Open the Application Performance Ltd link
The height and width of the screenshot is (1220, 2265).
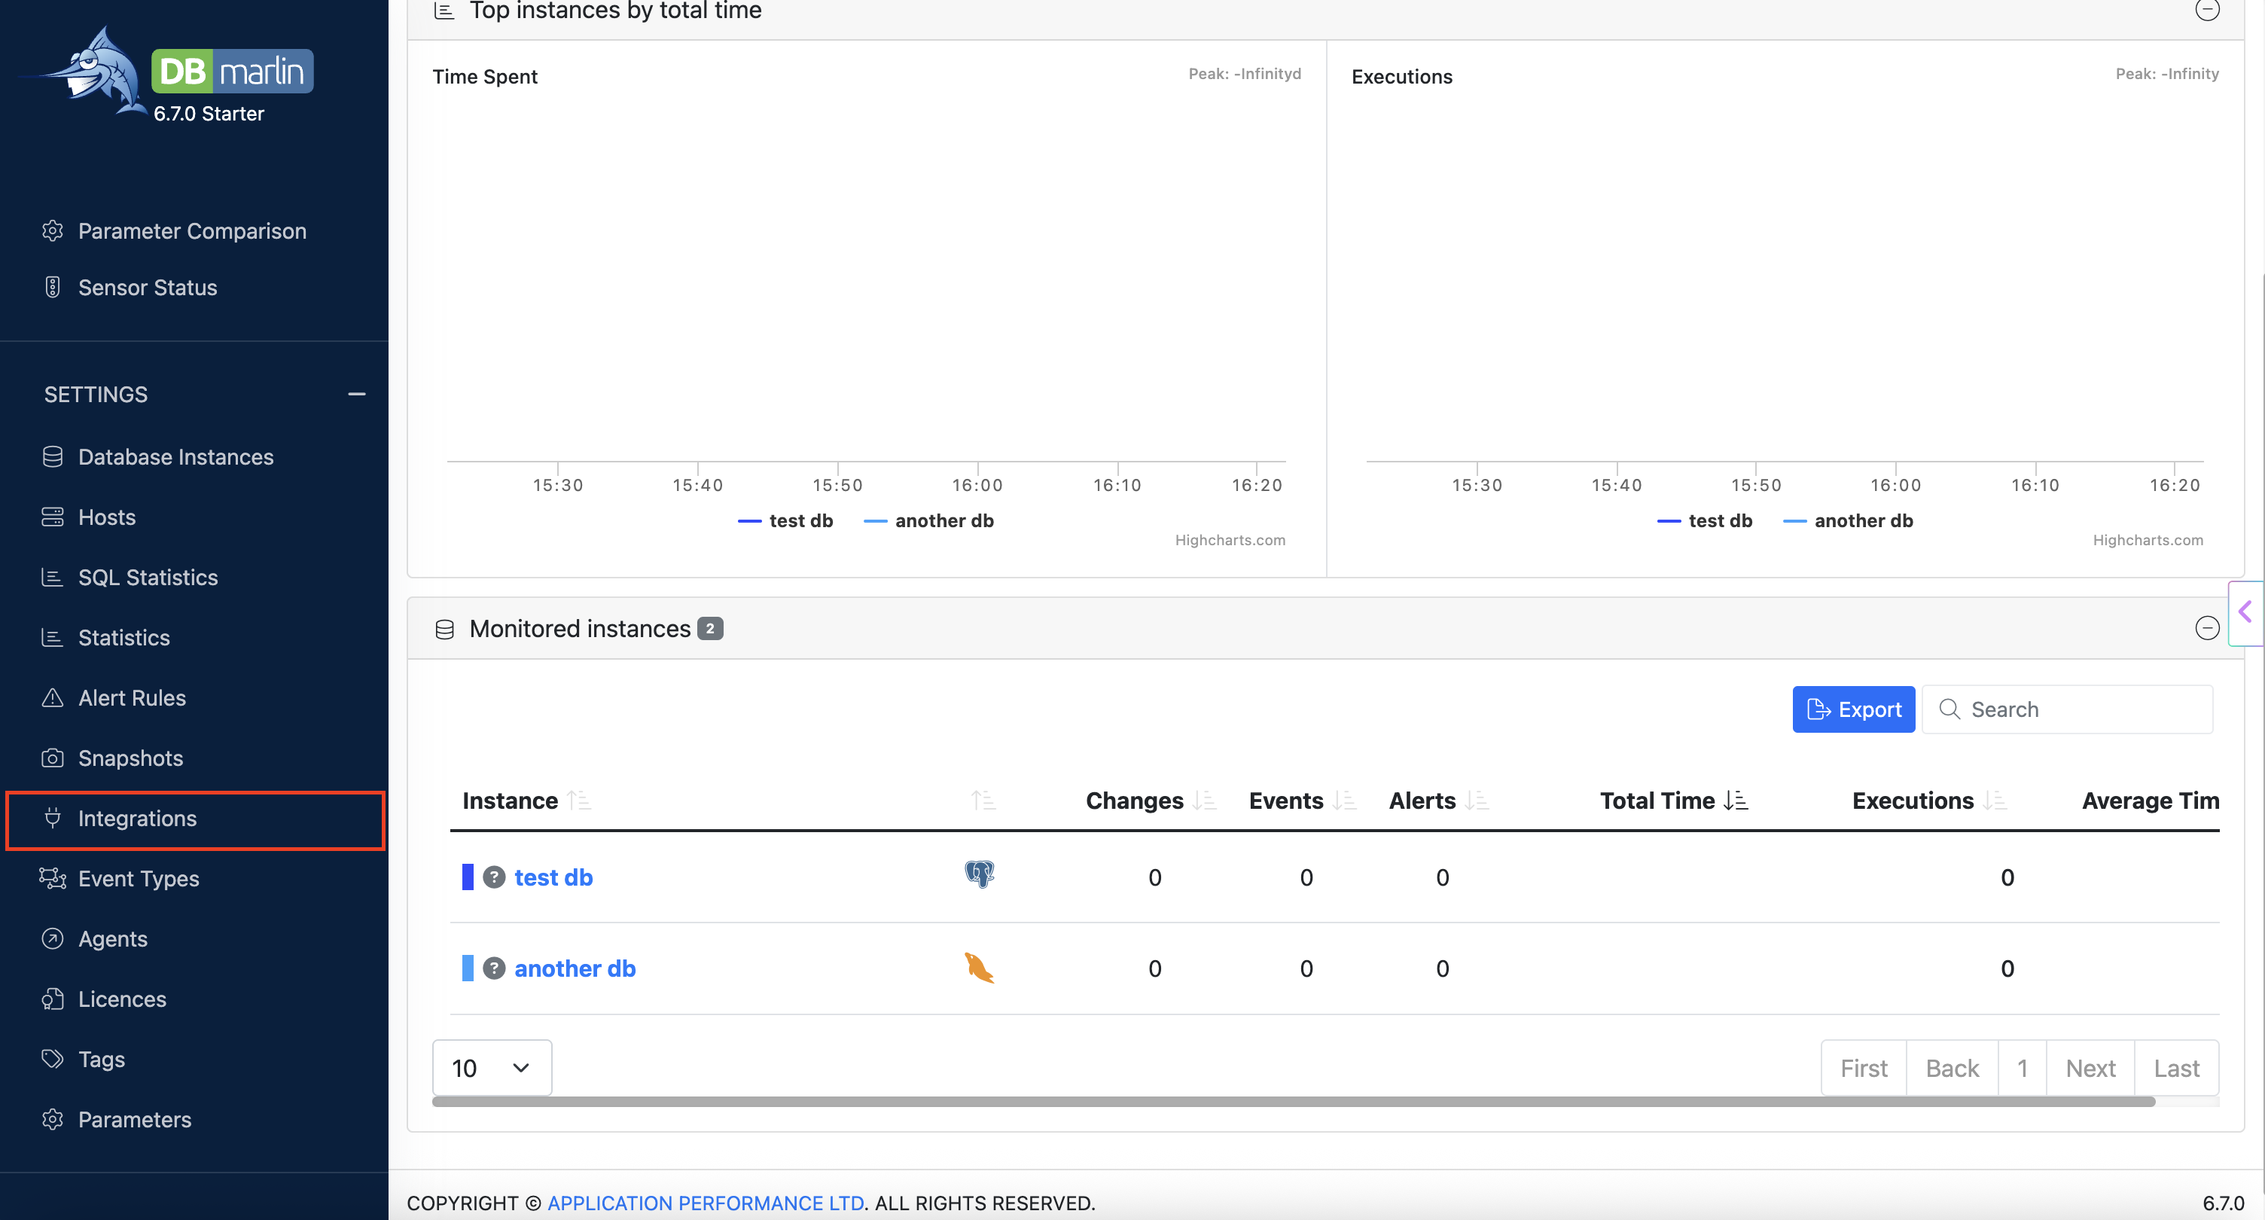pyautogui.click(x=705, y=1203)
